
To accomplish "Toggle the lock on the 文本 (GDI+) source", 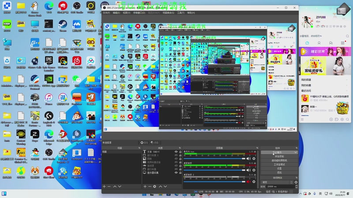I will click(180, 152).
